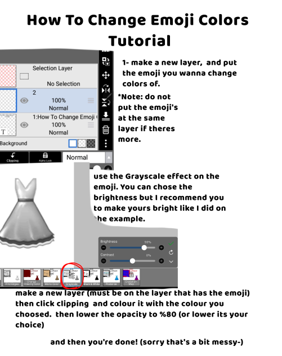
Task: Toggle visibility of layer 2
Action: click(24, 101)
